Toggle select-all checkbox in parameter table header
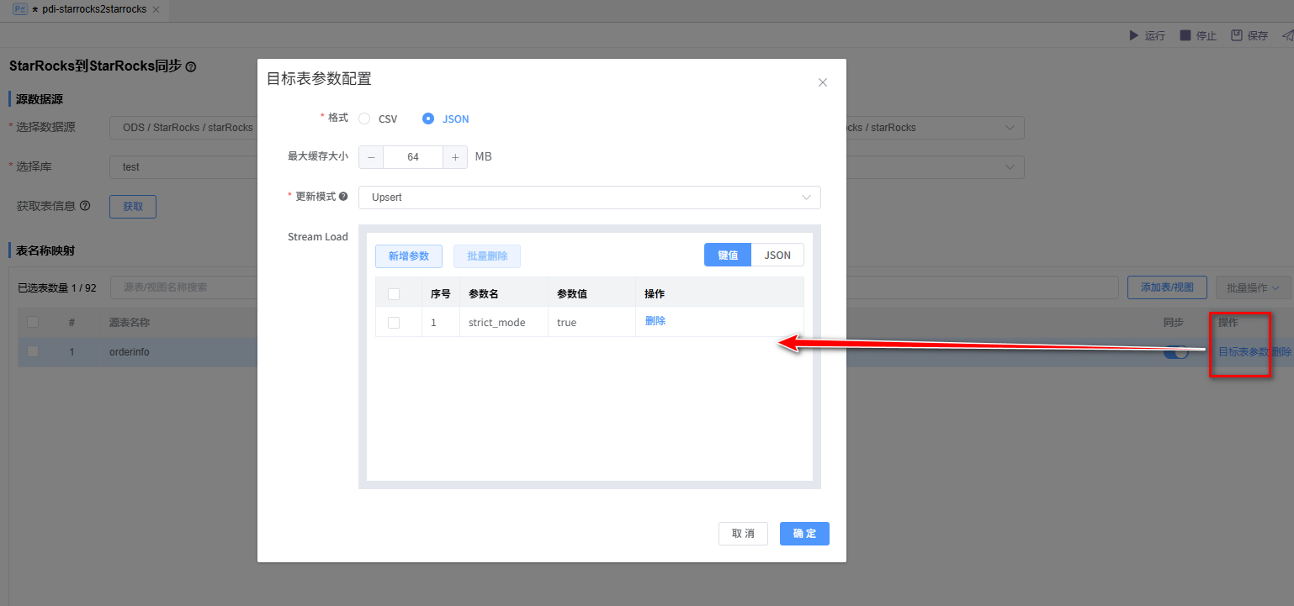 click(394, 294)
